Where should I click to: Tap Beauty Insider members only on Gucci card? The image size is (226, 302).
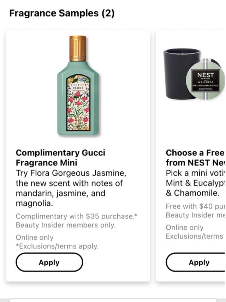click(x=66, y=225)
